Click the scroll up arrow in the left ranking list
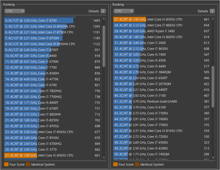The height and width of the screenshot is (170, 220). tap(104, 18)
